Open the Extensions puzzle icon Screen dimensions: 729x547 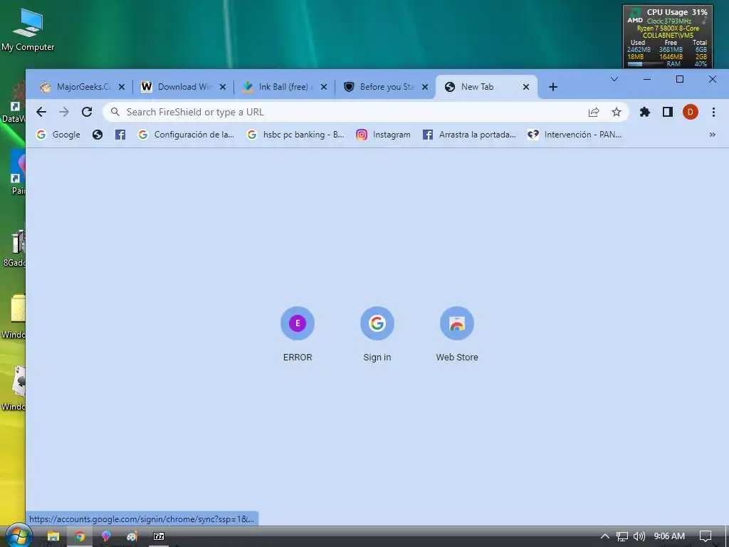click(645, 112)
